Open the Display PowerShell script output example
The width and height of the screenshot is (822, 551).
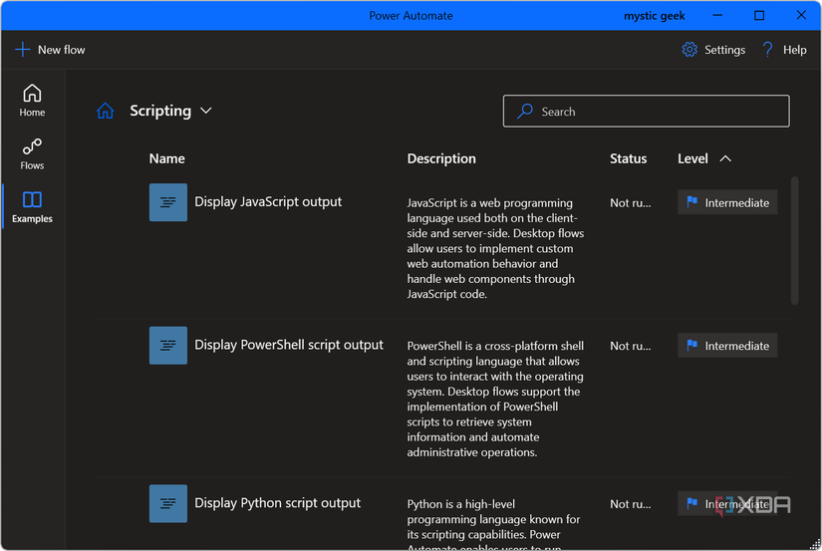coord(289,345)
